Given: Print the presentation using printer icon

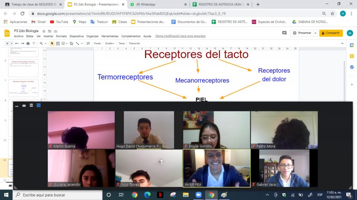Looking at the screenshot, I should (28, 43).
